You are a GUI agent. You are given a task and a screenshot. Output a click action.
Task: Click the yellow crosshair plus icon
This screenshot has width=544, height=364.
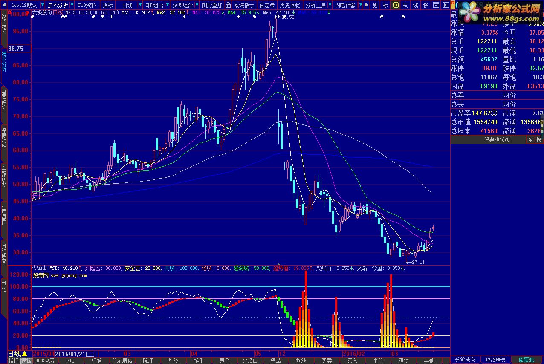[x=396, y=5]
